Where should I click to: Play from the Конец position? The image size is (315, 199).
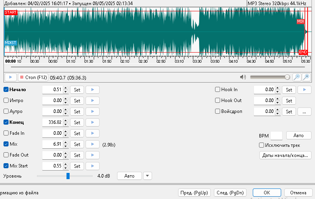93,122
